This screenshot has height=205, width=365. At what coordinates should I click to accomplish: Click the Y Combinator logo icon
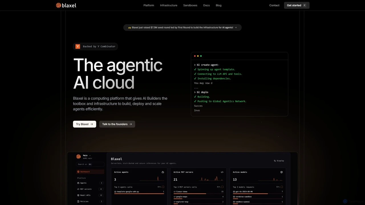78,46
